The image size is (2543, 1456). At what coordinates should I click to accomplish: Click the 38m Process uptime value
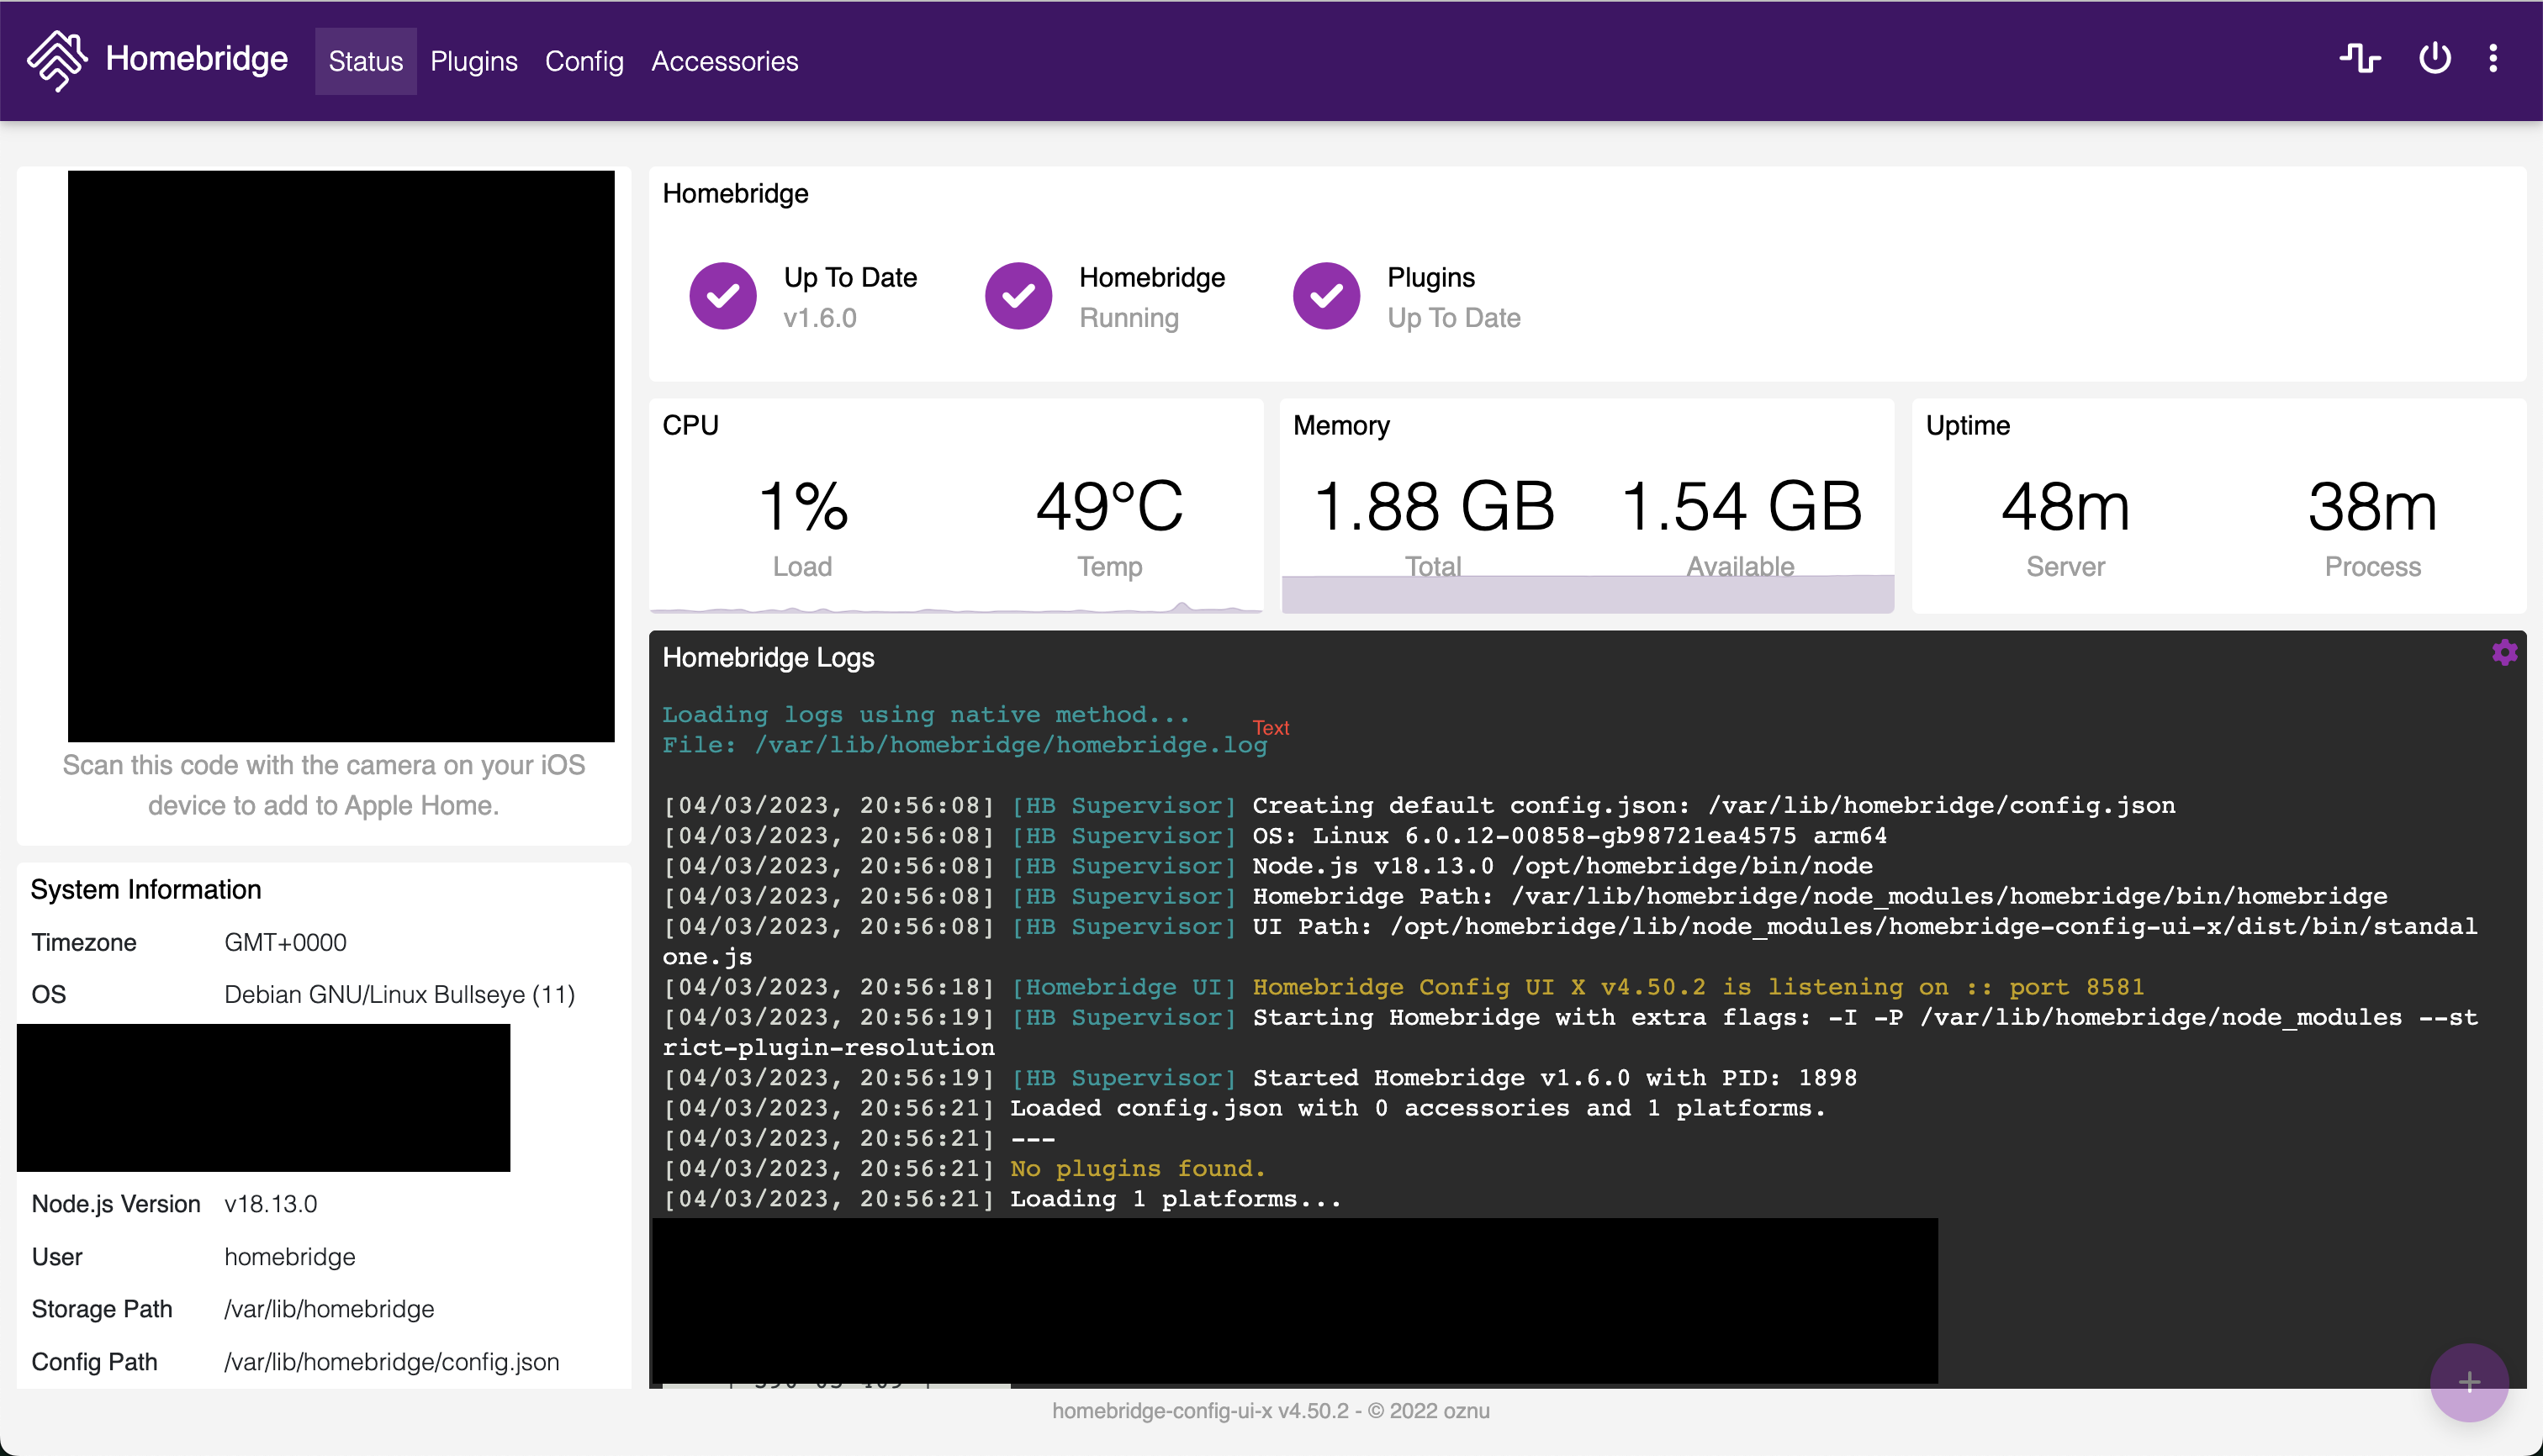[x=2372, y=506]
